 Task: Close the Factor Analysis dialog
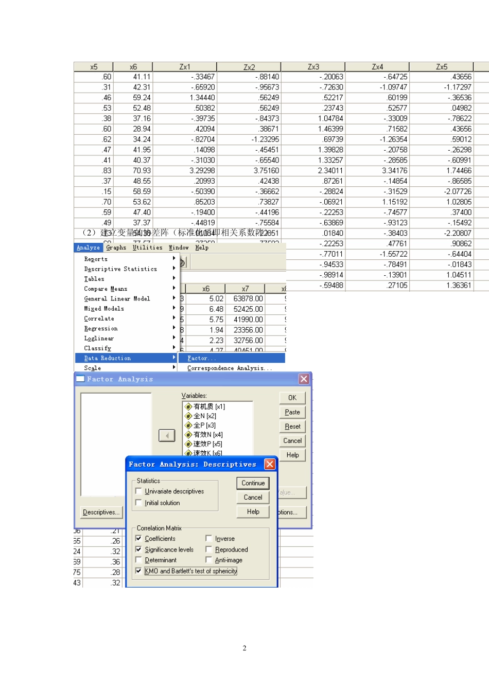[304, 379]
